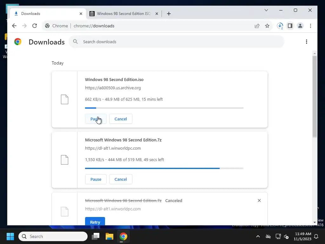The height and width of the screenshot is (244, 325).
Task: Click the scrollbar up arrow
Action: pyautogui.click(x=315, y=53)
